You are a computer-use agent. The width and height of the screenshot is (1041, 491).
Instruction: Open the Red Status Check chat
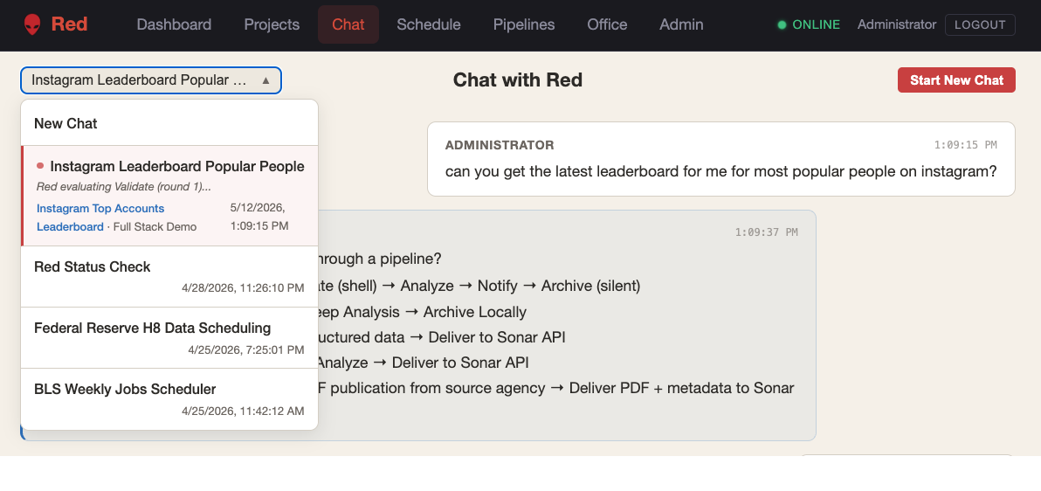tap(169, 276)
